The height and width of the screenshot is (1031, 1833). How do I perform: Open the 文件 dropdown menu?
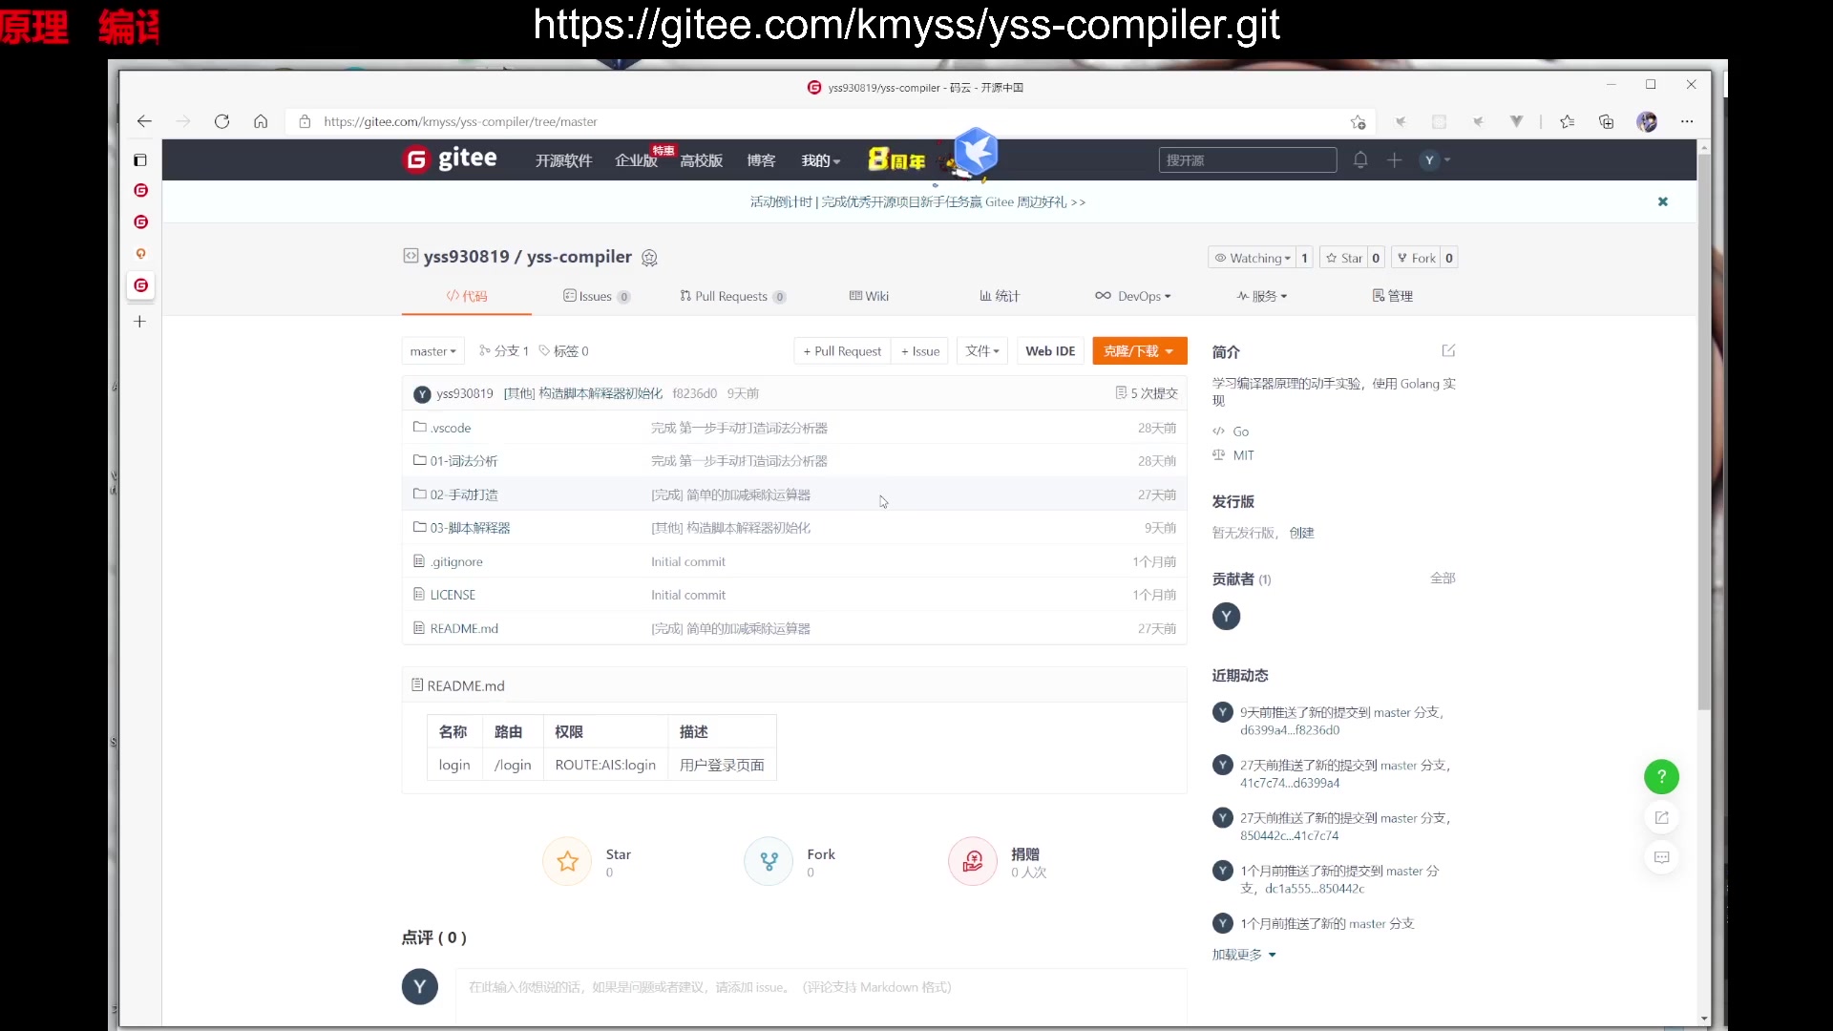pyautogui.click(x=981, y=351)
